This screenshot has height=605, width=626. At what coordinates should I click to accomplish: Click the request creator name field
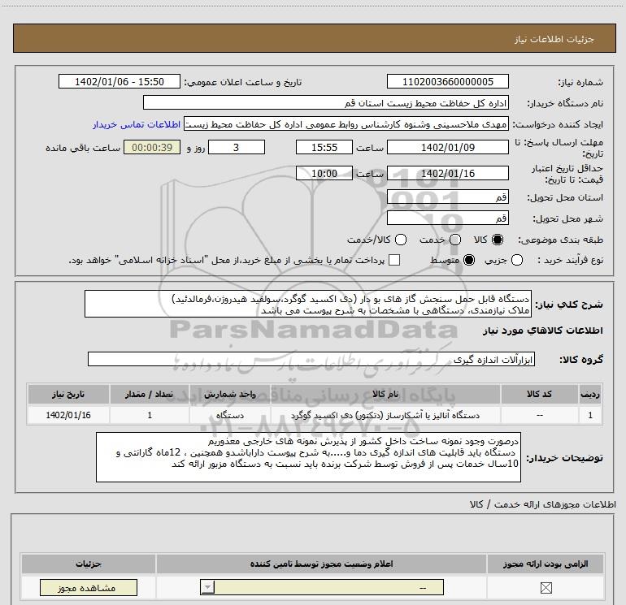[346, 124]
